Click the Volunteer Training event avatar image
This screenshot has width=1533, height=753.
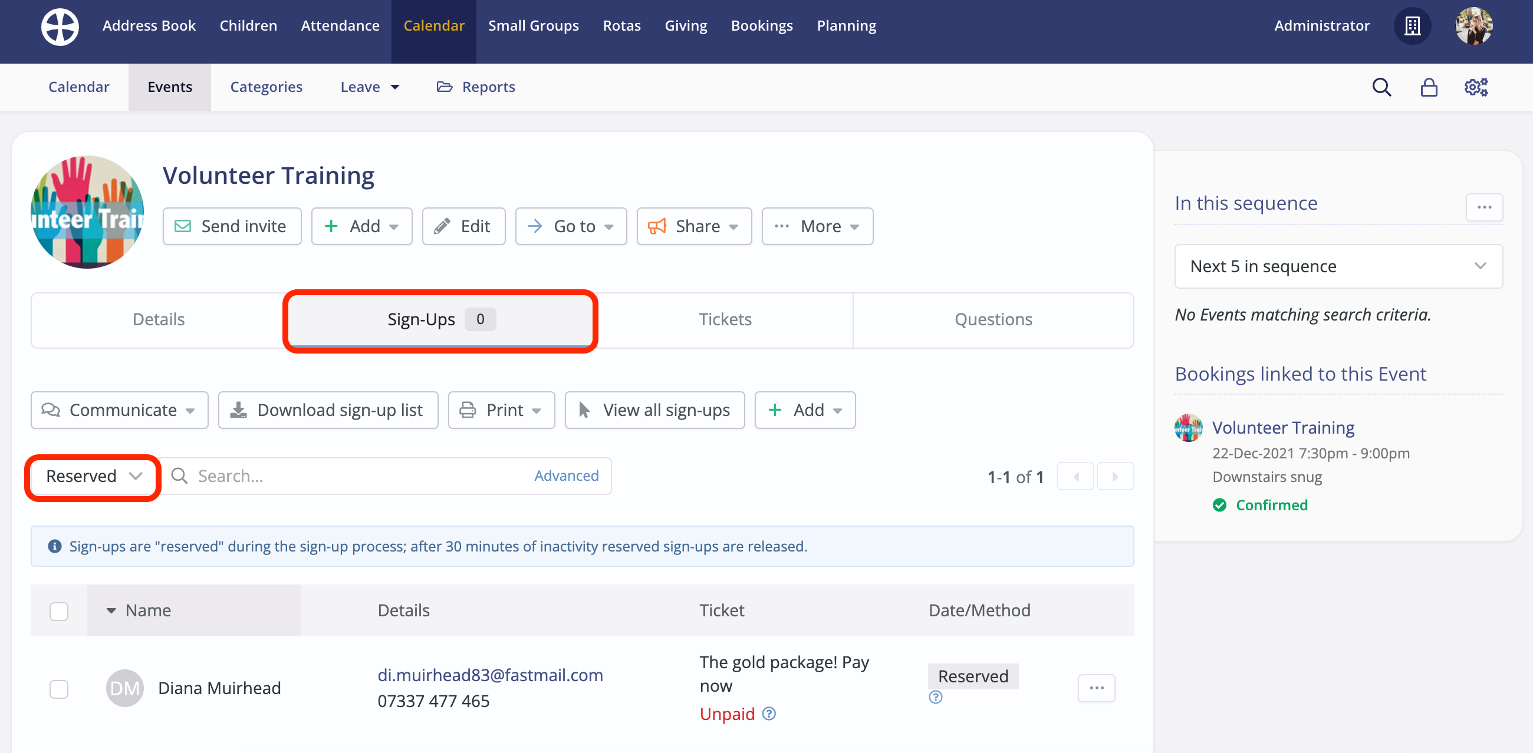point(87,212)
